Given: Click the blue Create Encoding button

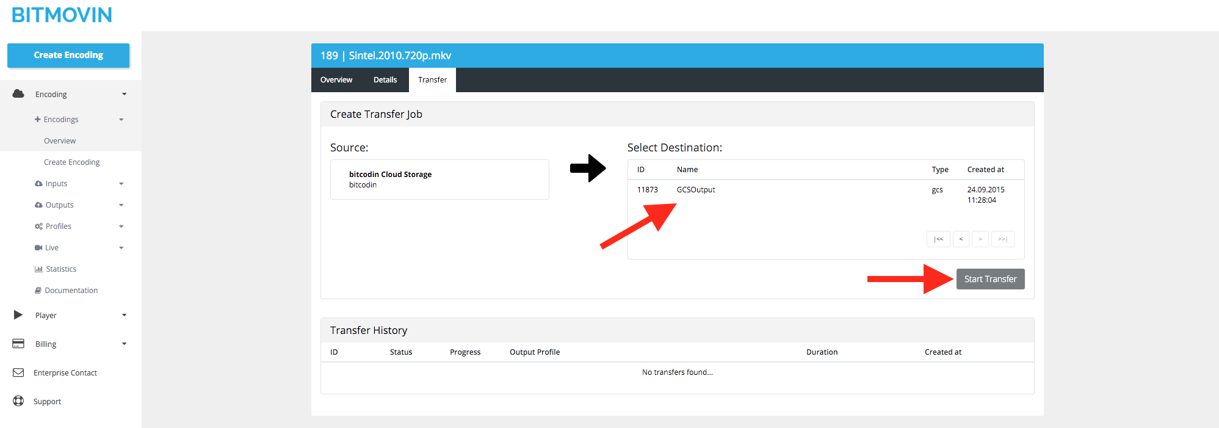Looking at the screenshot, I should (68, 55).
